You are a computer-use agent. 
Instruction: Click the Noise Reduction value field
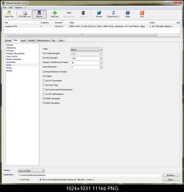click(85, 67)
